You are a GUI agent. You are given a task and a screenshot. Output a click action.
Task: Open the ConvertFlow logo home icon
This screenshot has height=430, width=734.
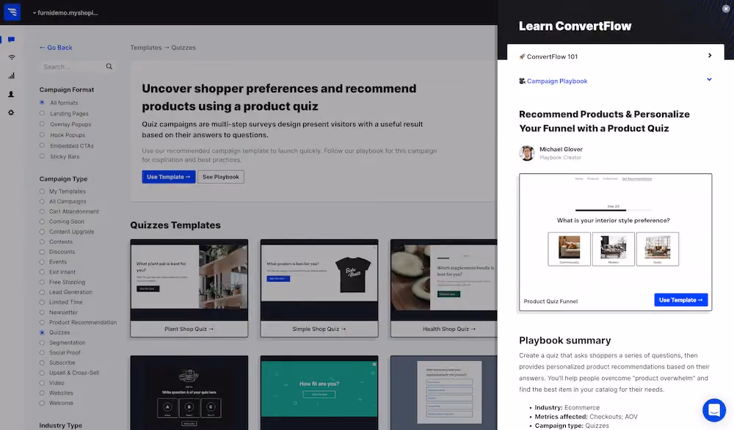point(12,12)
